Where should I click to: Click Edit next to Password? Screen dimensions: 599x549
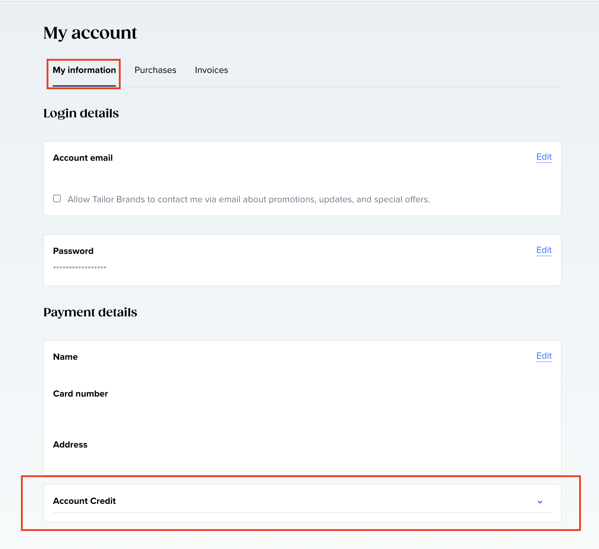click(x=544, y=250)
